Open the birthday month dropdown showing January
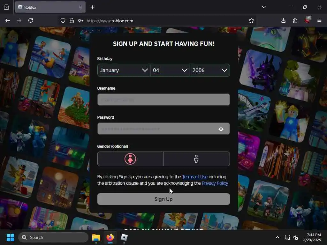The height and width of the screenshot is (245, 327). click(124, 70)
